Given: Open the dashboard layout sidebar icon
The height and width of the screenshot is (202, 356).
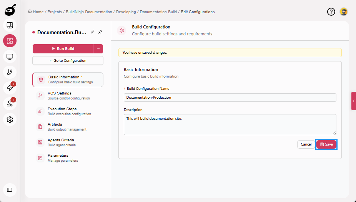Looking at the screenshot, I should click(10, 25).
